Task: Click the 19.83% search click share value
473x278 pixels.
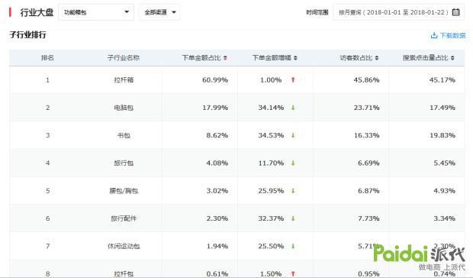Action: click(442, 135)
